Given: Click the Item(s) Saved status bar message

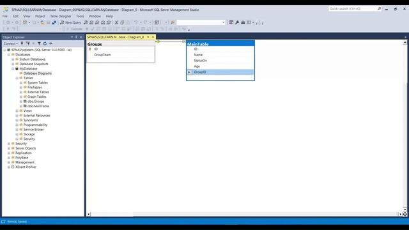Looking at the screenshot, I should click(17, 222).
